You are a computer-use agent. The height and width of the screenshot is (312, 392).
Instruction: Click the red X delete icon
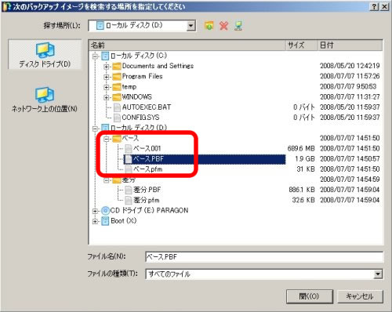pos(223,26)
